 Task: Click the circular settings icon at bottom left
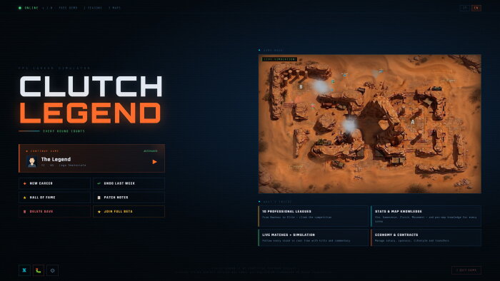53,270
